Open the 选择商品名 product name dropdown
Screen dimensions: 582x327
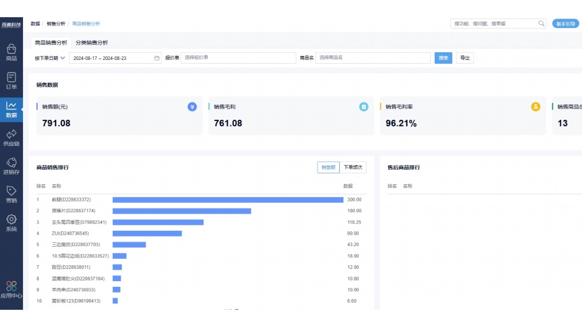click(373, 58)
